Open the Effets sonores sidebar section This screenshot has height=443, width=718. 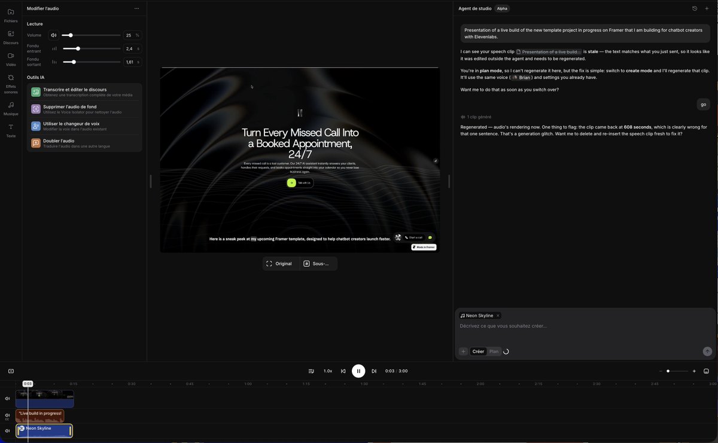11,84
